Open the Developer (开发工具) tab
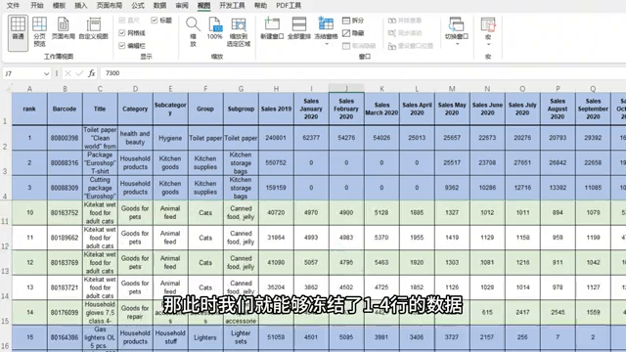Screen dimensions: 626x352 click(x=232, y=6)
